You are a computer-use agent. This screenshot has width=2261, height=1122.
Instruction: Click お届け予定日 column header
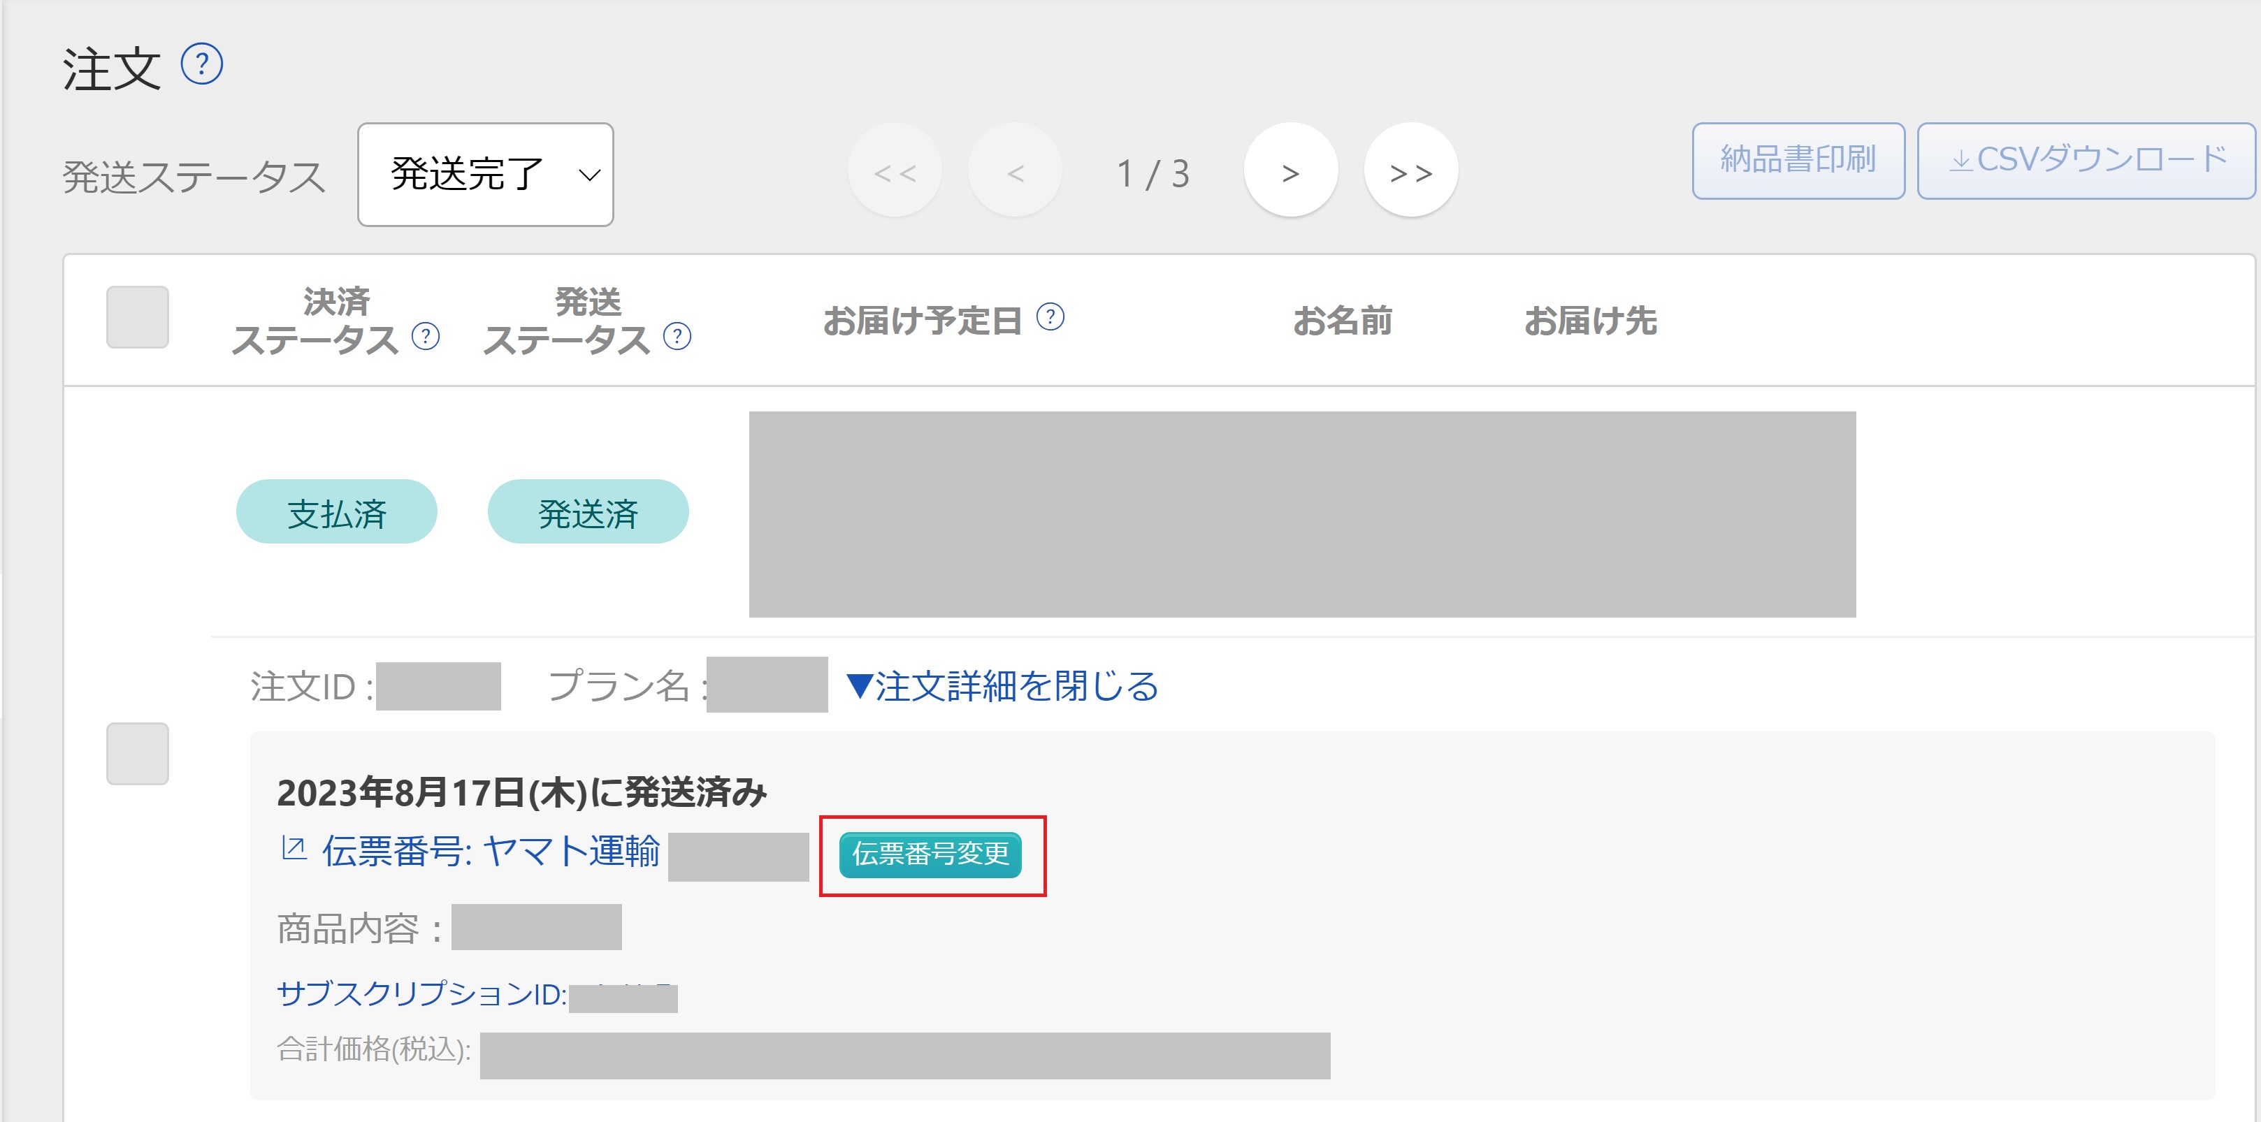point(923,321)
